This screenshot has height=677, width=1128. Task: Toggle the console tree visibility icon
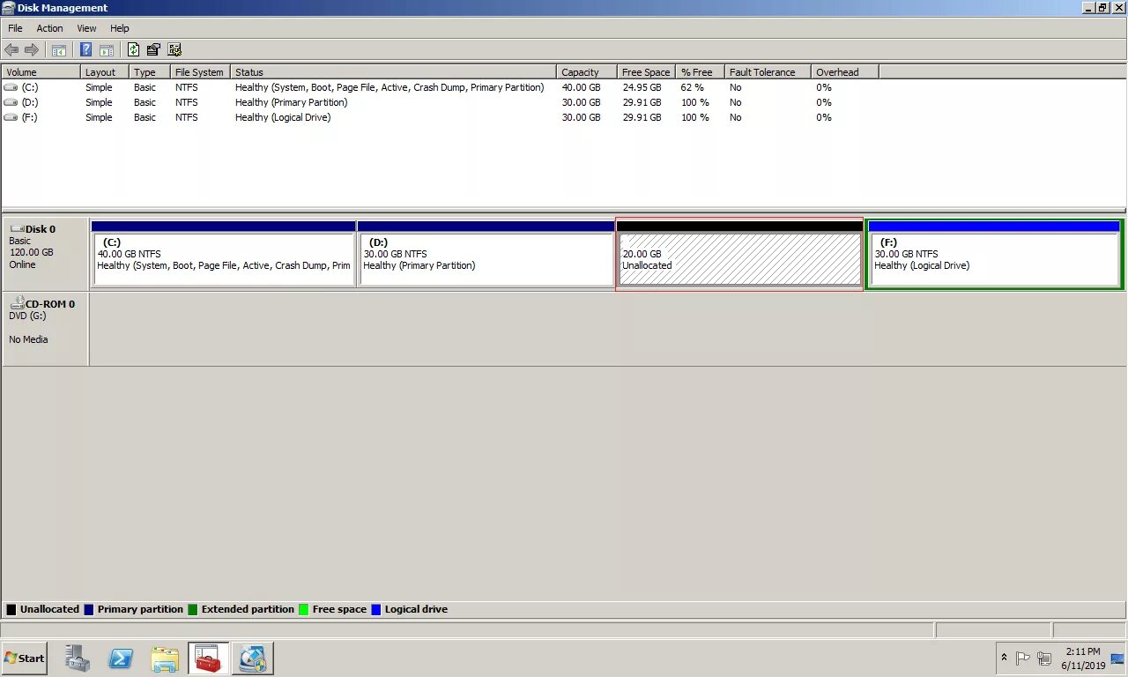coord(59,49)
